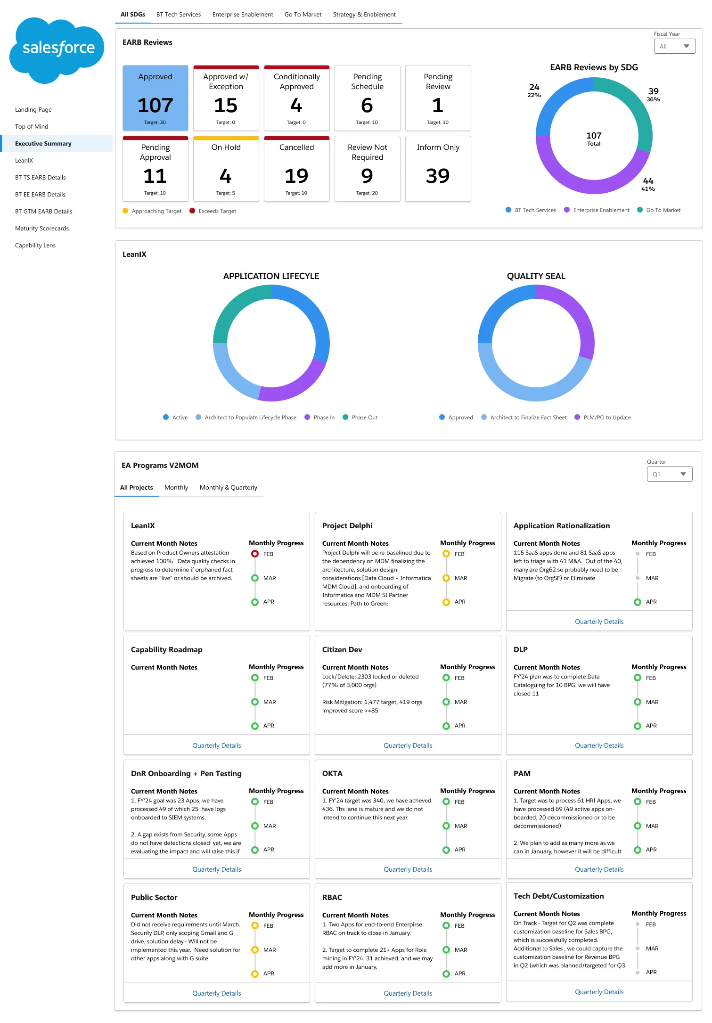Screen dimensions: 712x1023
Task: Click the EARB Reviews by SDG donut chart
Action: tap(594, 136)
